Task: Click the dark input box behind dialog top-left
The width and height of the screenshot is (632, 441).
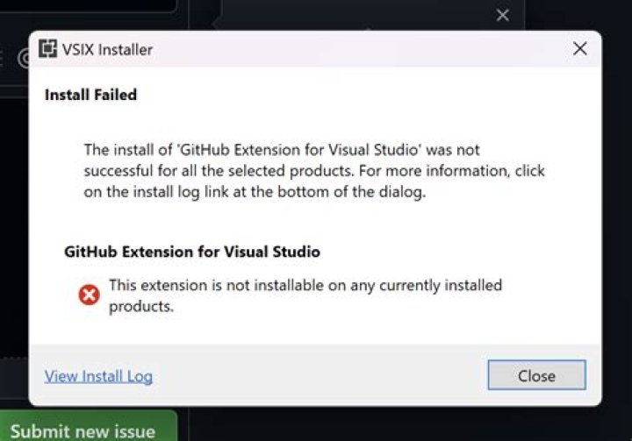Action: 88,5
